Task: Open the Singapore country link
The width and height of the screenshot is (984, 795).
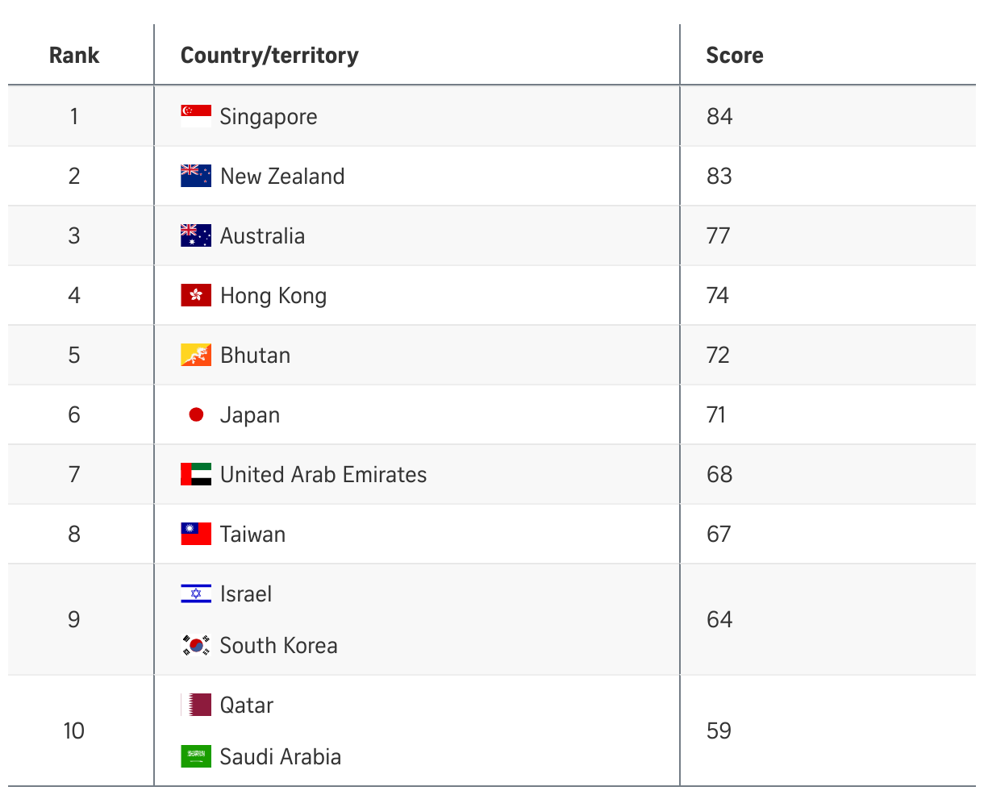Action: coord(269,116)
